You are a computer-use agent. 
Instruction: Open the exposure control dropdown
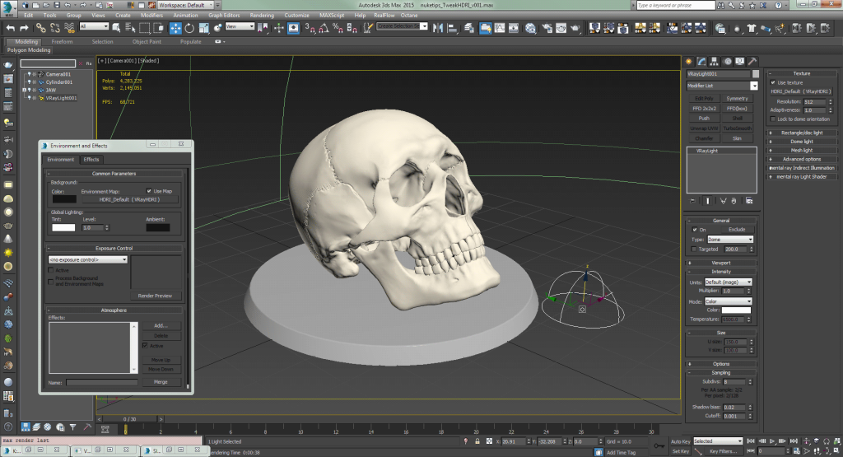point(88,259)
